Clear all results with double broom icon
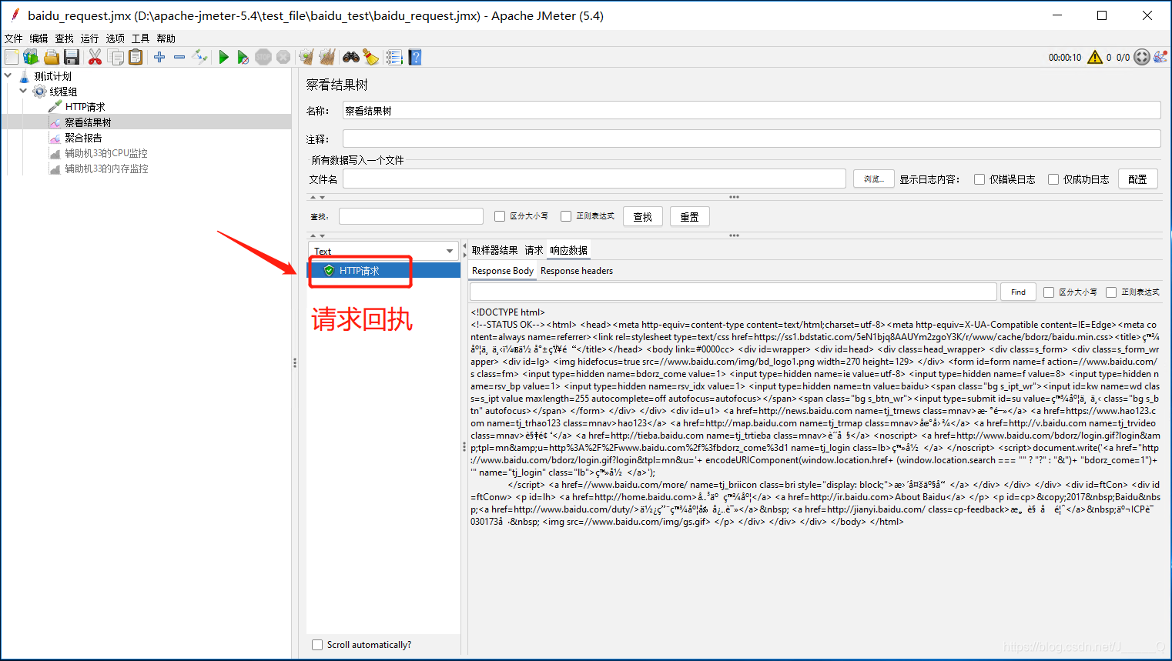Viewport: 1172px width, 661px height. 327,57
